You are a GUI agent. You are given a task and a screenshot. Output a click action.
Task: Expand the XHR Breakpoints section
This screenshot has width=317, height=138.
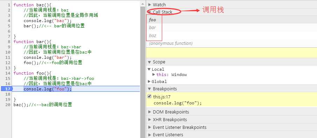point(150,119)
